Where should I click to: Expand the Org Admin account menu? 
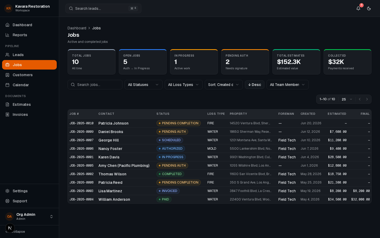pos(29,217)
